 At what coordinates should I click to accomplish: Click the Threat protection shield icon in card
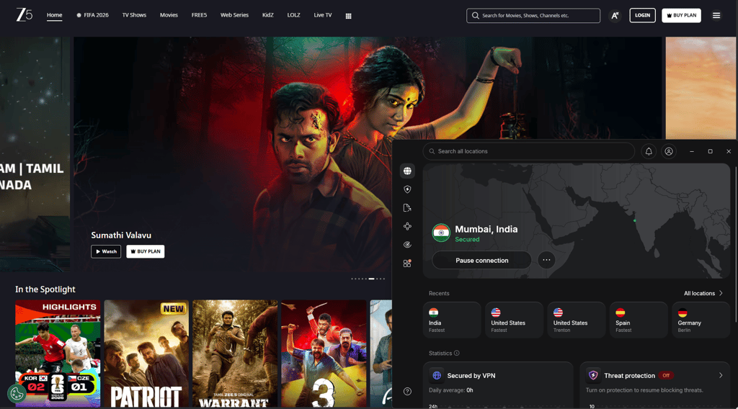tap(593, 375)
